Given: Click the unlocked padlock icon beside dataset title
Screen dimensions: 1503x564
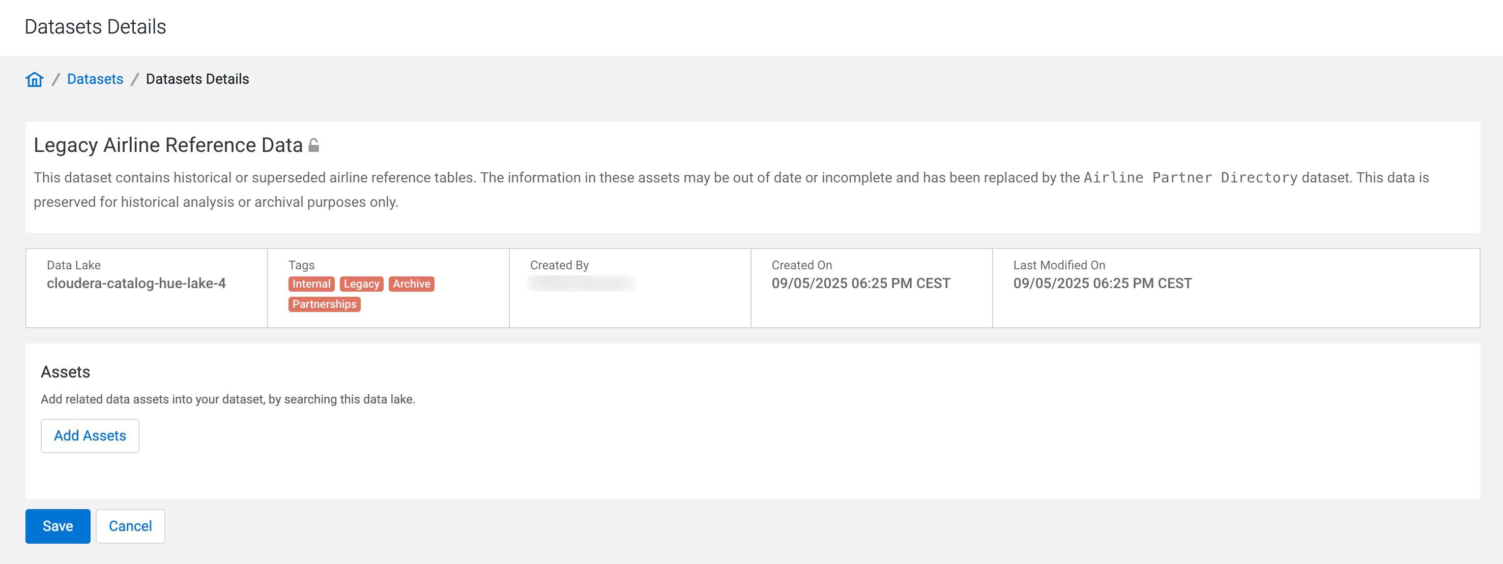Looking at the screenshot, I should 314,145.
